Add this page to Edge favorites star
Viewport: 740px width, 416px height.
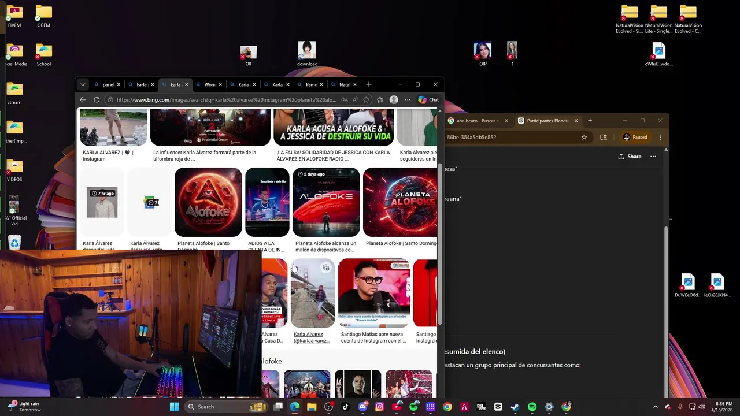coord(366,99)
